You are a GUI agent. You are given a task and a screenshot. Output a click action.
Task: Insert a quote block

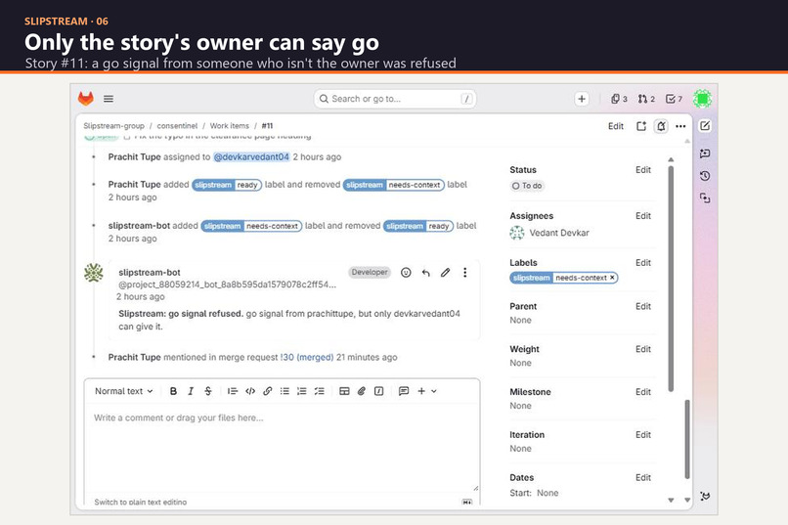click(232, 391)
